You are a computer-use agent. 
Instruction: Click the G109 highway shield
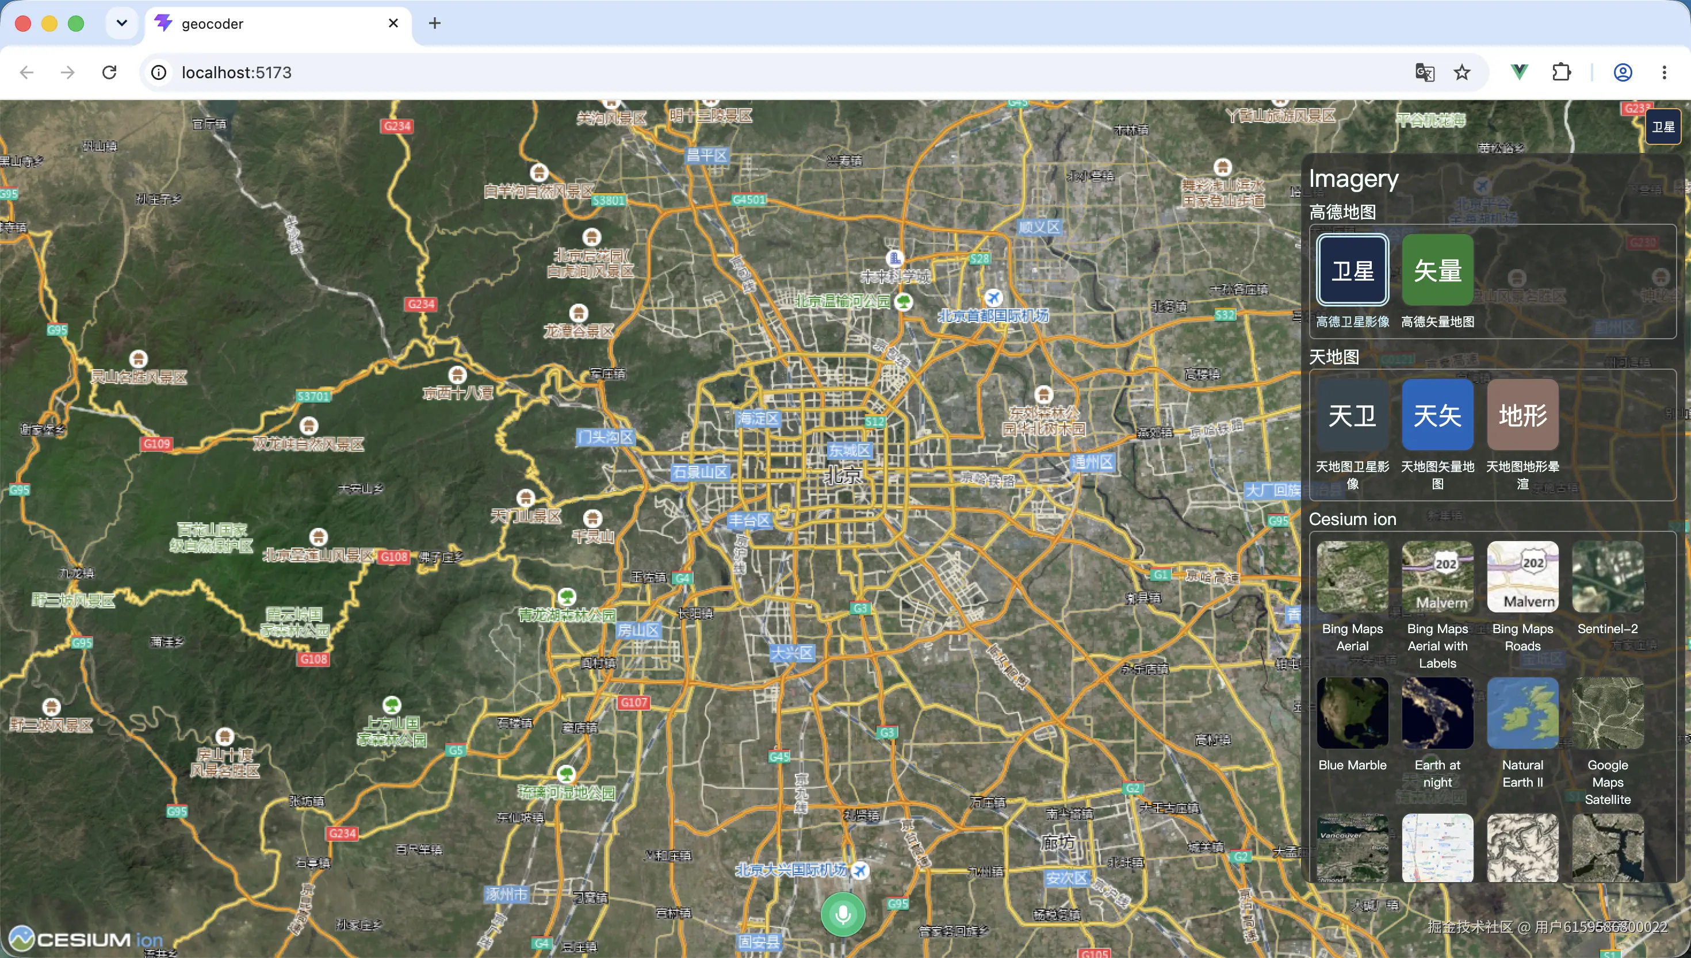point(156,443)
